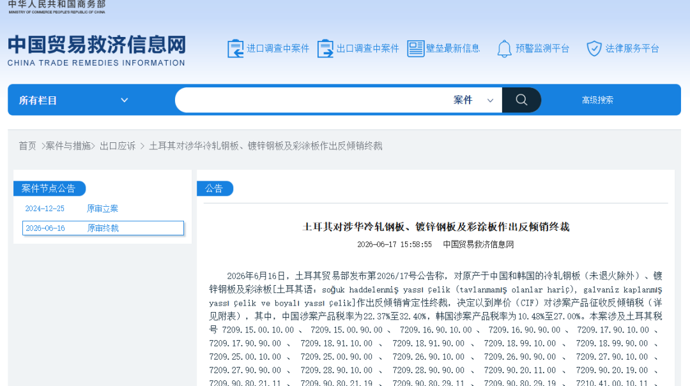Go to 案件与措施 breadcrumb
Viewport: 690px width, 386px height.
[68, 146]
